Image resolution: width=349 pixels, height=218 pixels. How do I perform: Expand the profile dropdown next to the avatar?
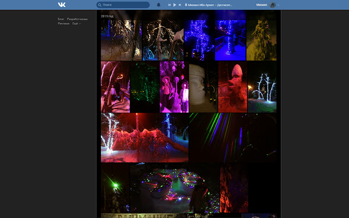278,5
